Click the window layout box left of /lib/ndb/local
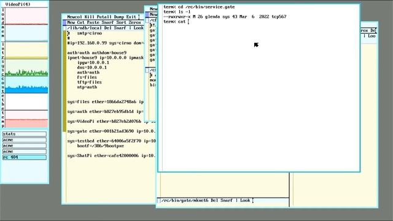Image resolution: width=393 pixels, height=221 pixels. (64, 28)
